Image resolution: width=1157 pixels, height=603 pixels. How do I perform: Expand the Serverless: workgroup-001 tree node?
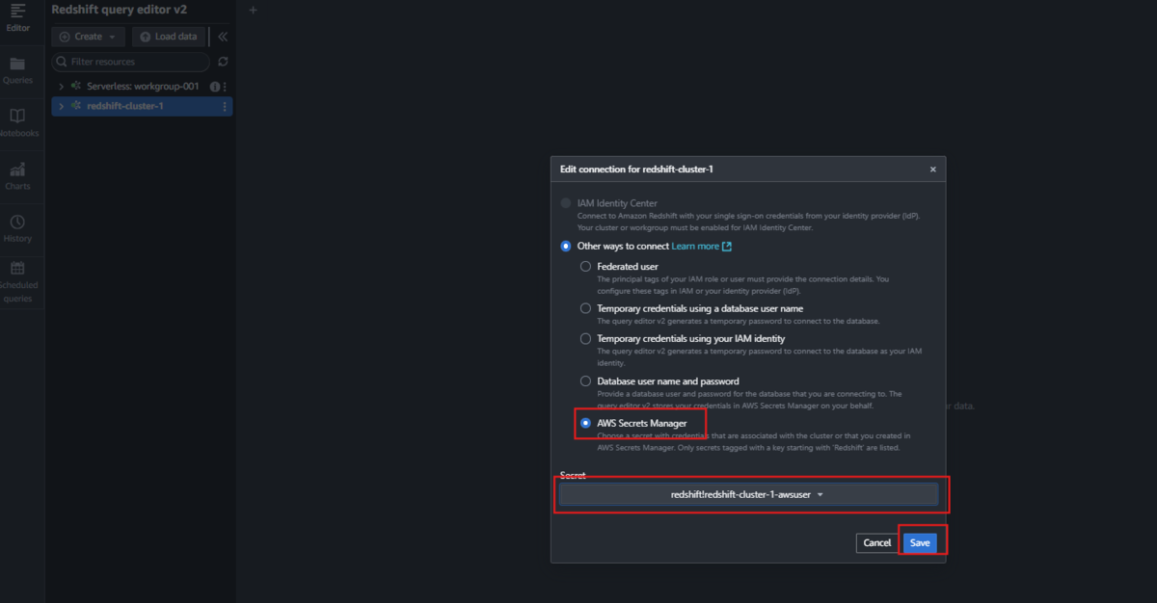[x=61, y=87]
